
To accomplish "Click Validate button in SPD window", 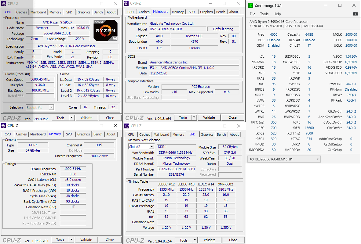I will pyautogui.click(x=210, y=240).
